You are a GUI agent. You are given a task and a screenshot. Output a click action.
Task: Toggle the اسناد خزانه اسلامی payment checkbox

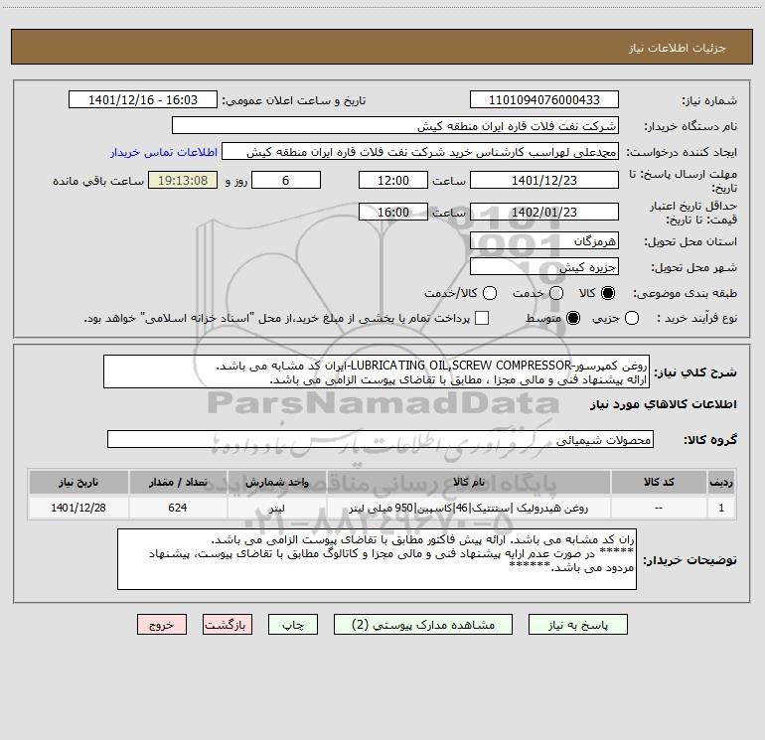click(482, 318)
